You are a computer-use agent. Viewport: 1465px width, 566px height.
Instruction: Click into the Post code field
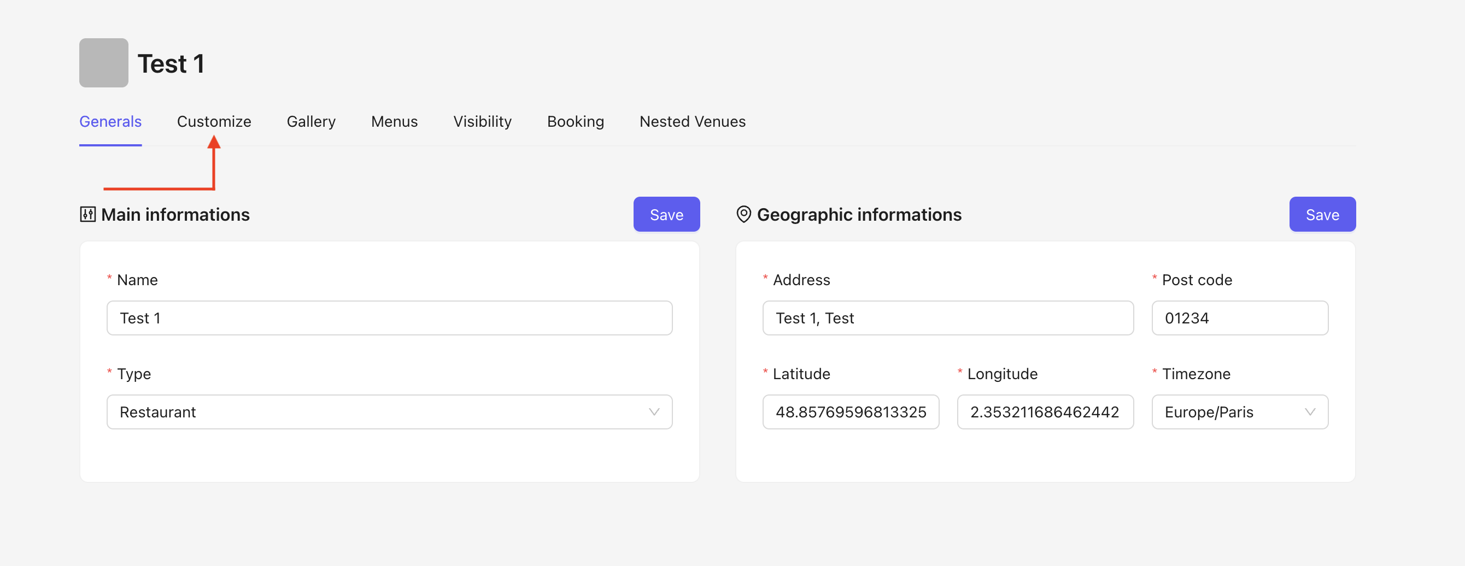pos(1239,318)
